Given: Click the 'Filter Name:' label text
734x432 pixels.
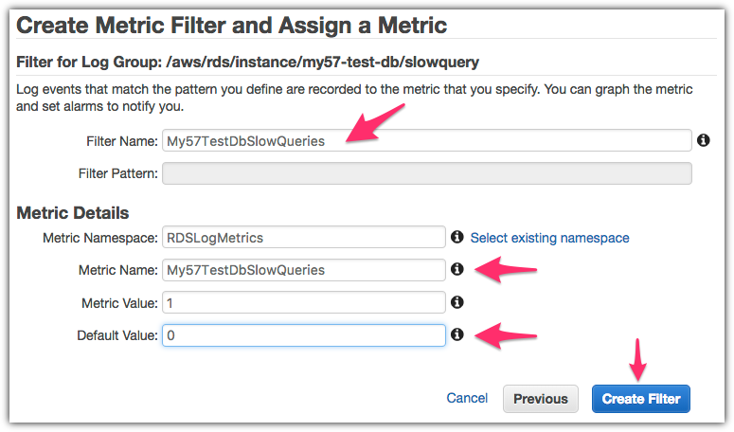Looking at the screenshot, I should (x=120, y=141).
